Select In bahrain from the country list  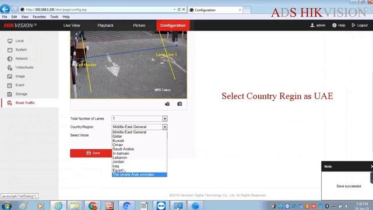click(139, 153)
